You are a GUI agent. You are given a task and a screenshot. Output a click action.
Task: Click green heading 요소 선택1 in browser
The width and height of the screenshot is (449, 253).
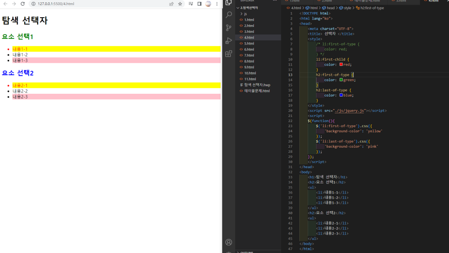[x=18, y=37]
